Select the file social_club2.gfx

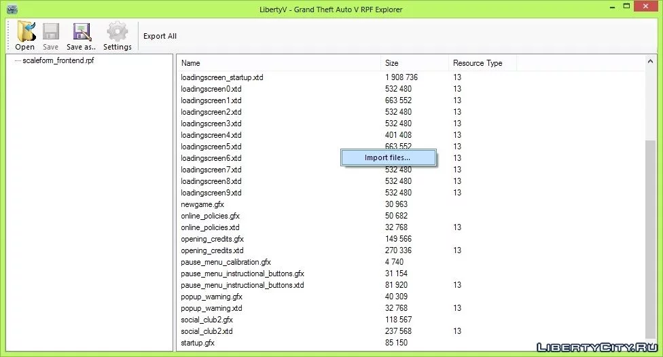coord(207,320)
